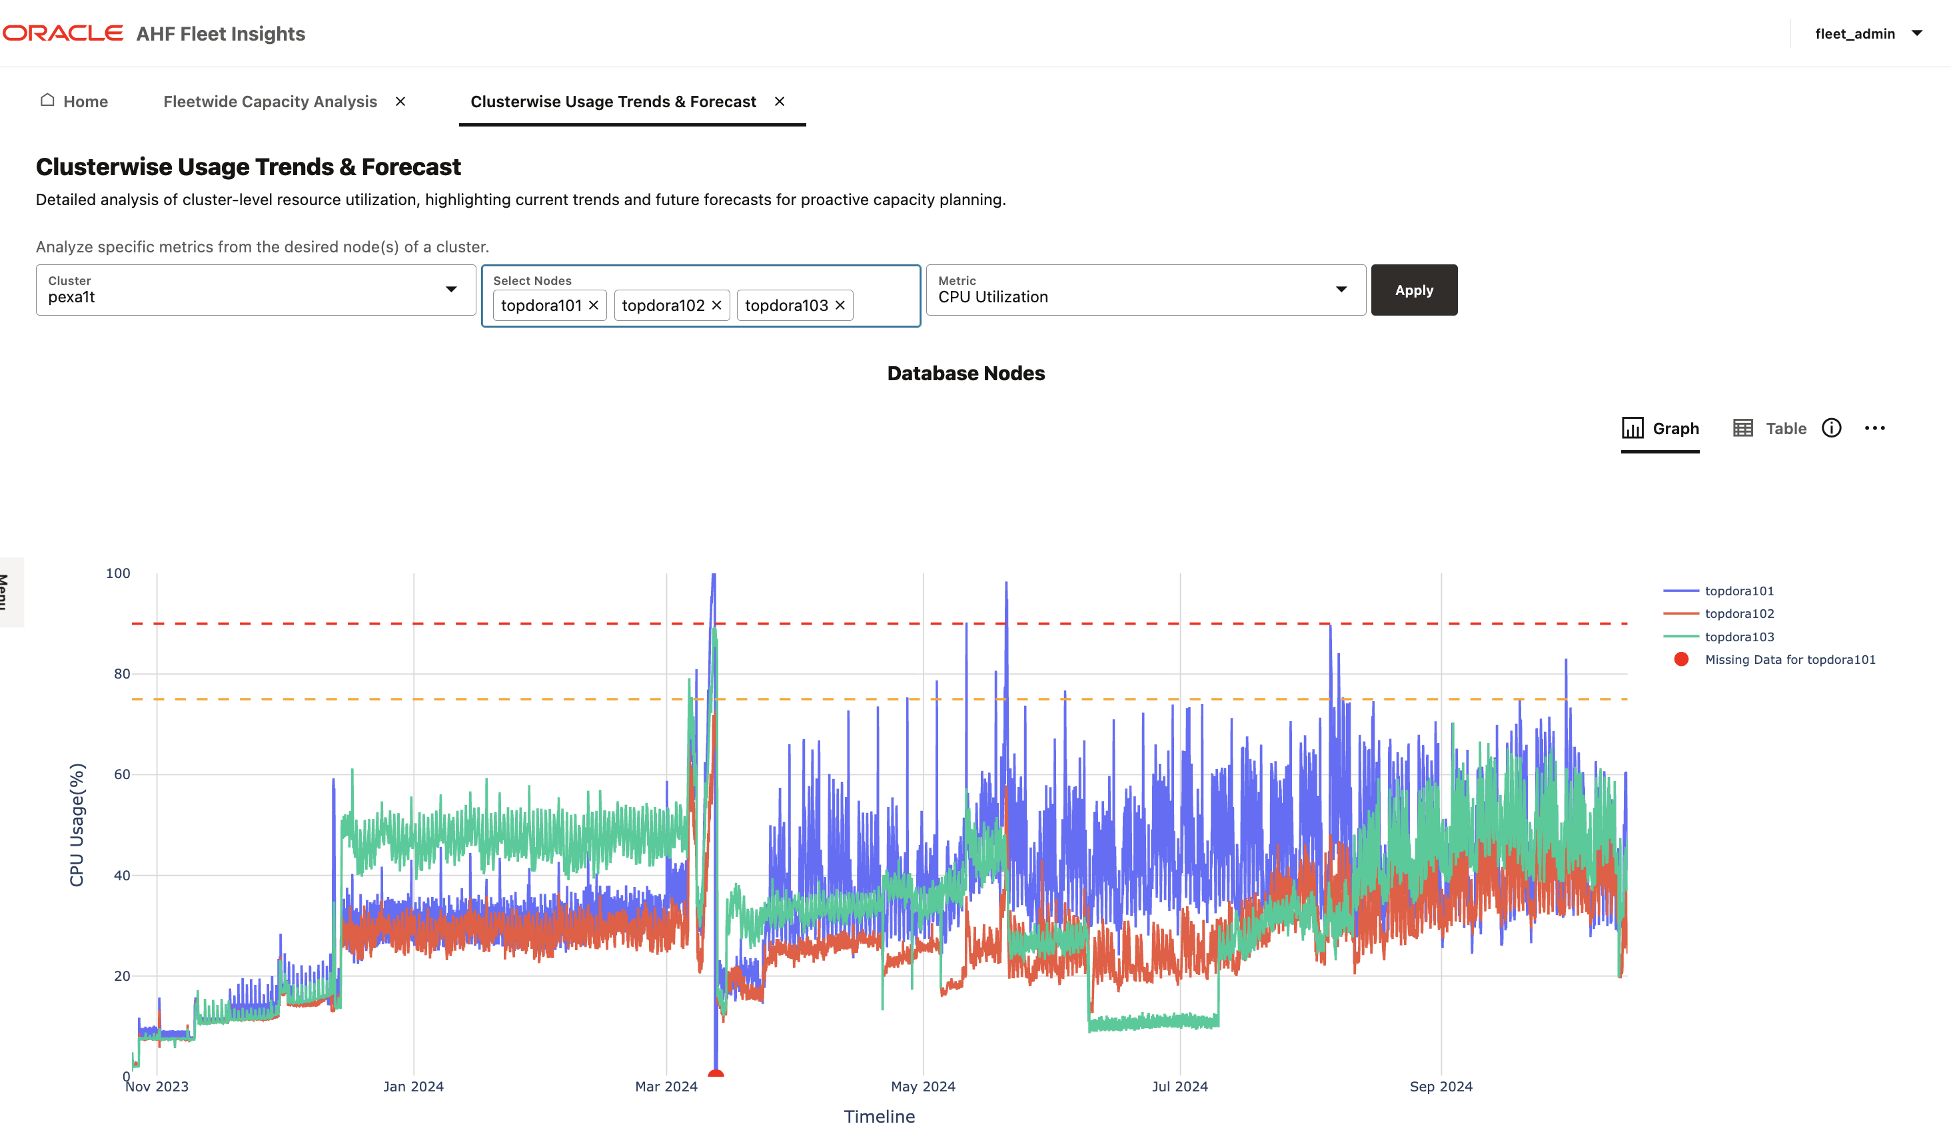Remove topdora102 from selected nodes
This screenshot has width=1951, height=1140.
point(716,305)
